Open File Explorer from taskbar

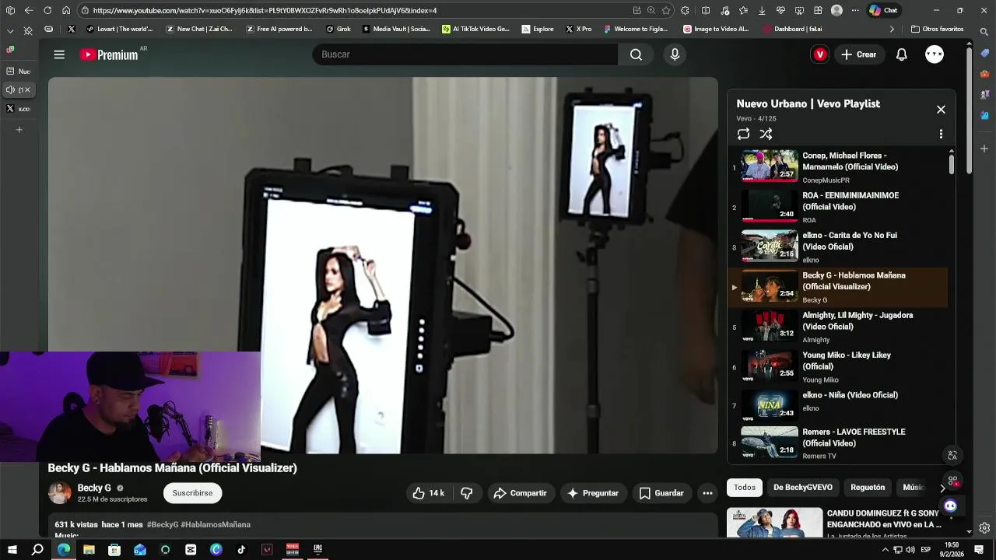(89, 550)
